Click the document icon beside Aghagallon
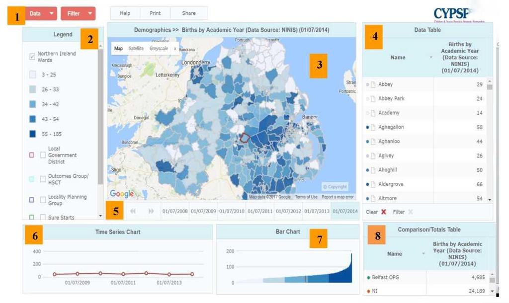 coord(373,127)
